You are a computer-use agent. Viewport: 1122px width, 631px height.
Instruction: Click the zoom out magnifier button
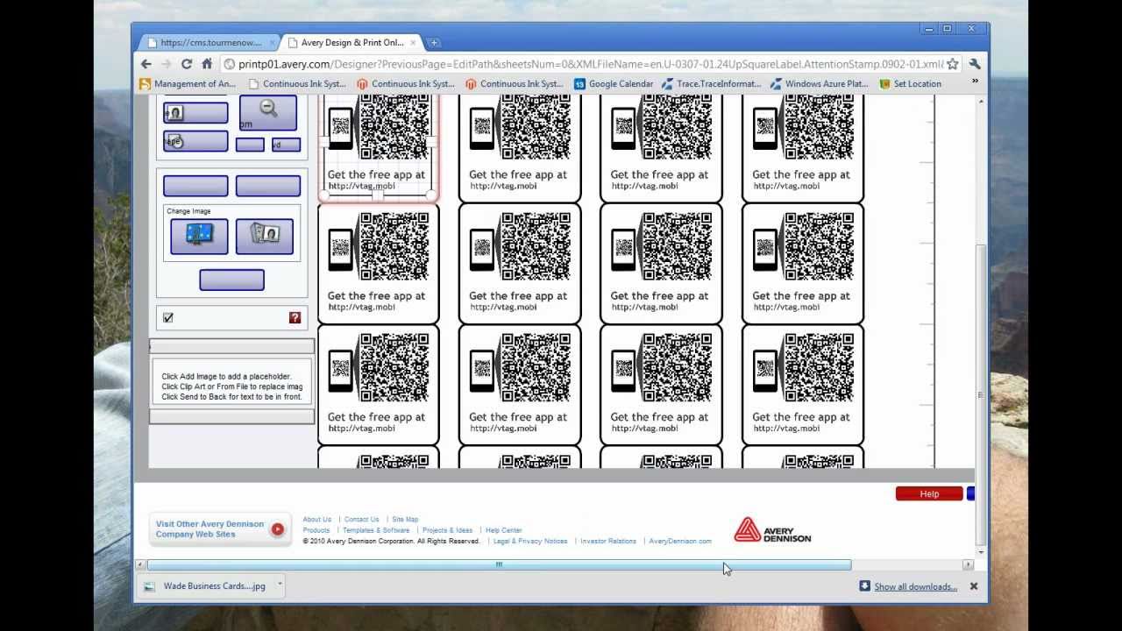268,112
